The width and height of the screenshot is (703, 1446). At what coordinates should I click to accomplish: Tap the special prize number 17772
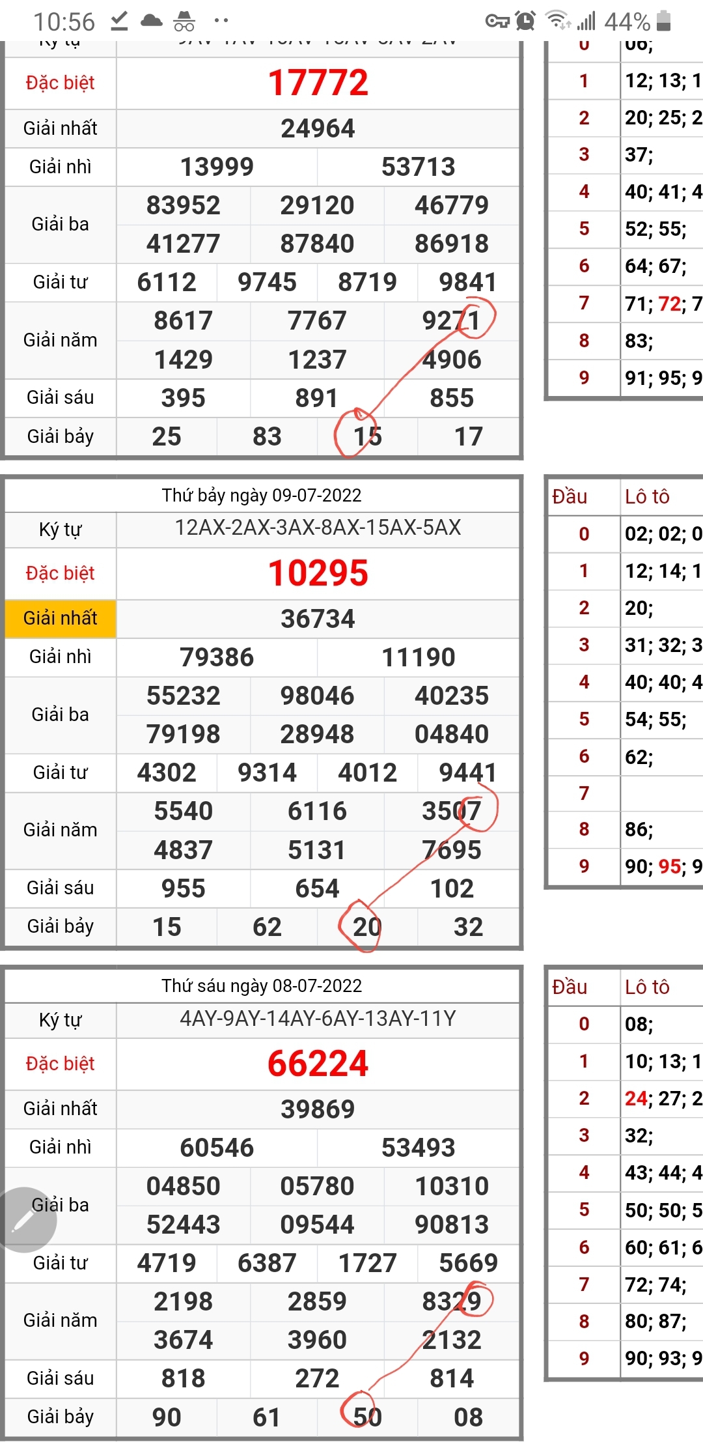point(318,83)
